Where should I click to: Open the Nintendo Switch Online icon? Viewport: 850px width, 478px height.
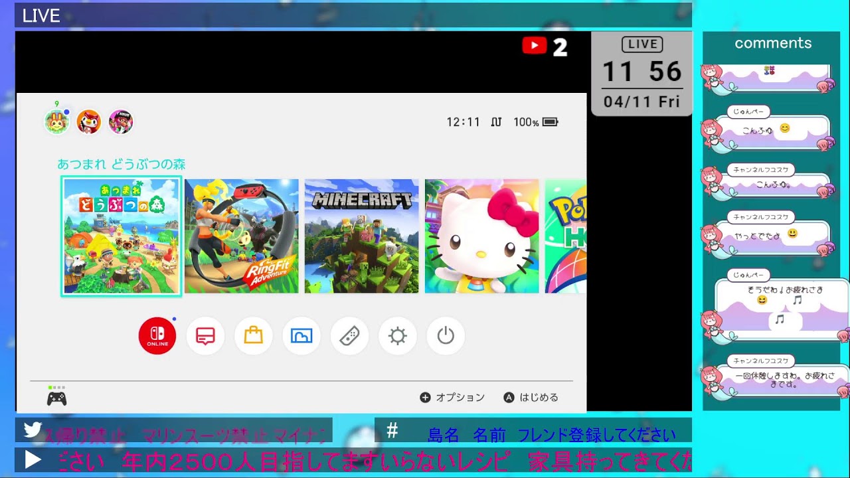tap(157, 336)
